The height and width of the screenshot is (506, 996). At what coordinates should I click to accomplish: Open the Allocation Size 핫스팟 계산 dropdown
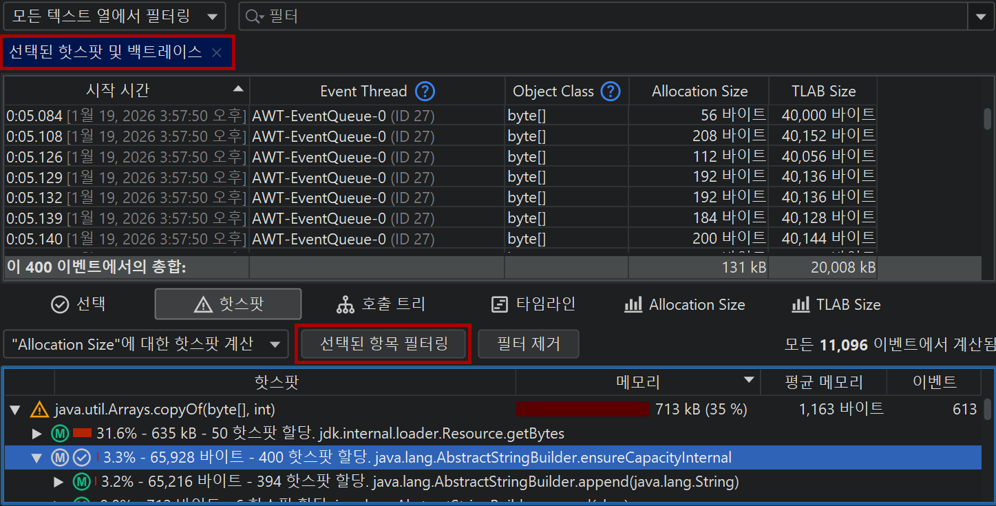pyautogui.click(x=145, y=344)
